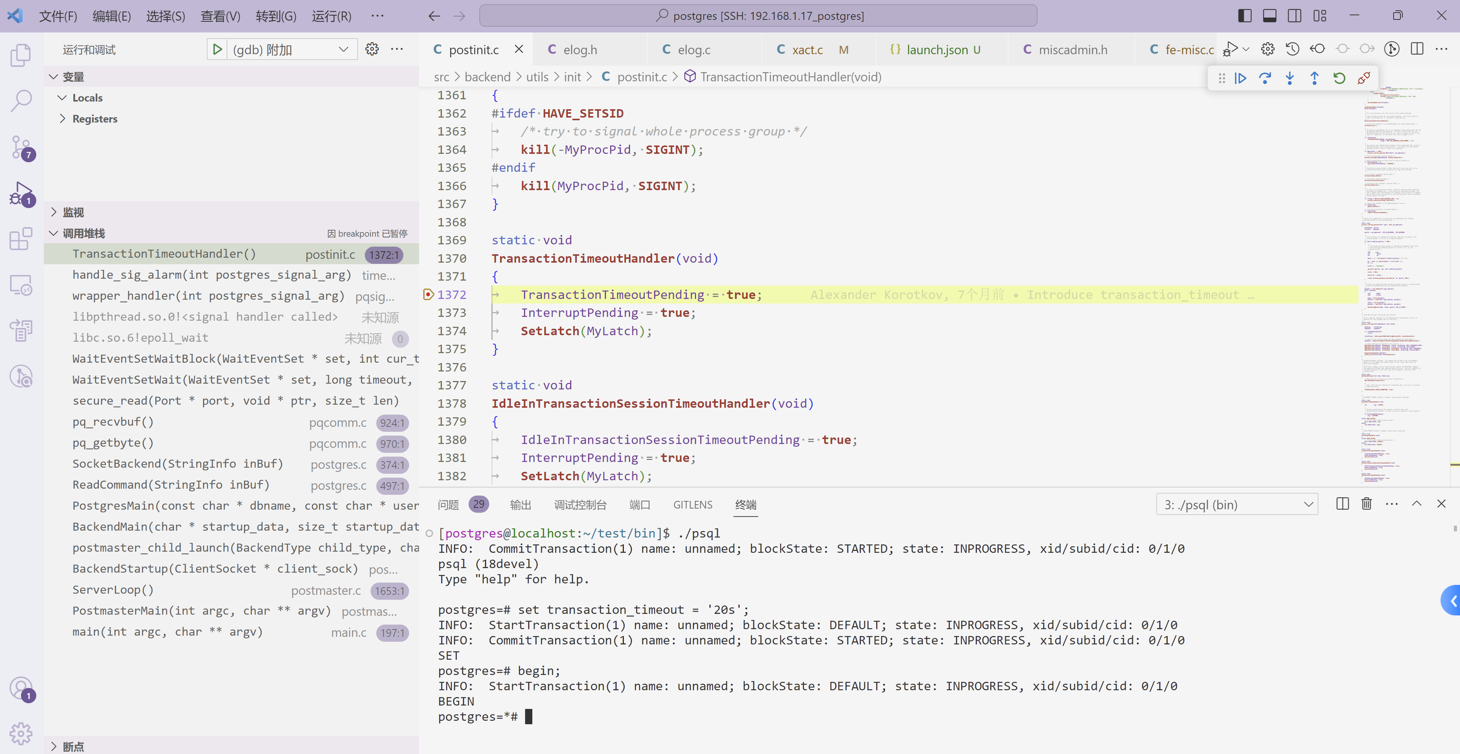The width and height of the screenshot is (1460, 754).
Task: Toggle primary side bar visibility
Action: click(1245, 16)
